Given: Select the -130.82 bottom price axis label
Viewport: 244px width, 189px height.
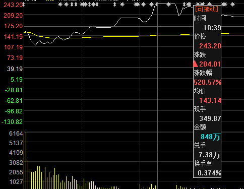Looking at the screenshot, I should click(12, 121).
